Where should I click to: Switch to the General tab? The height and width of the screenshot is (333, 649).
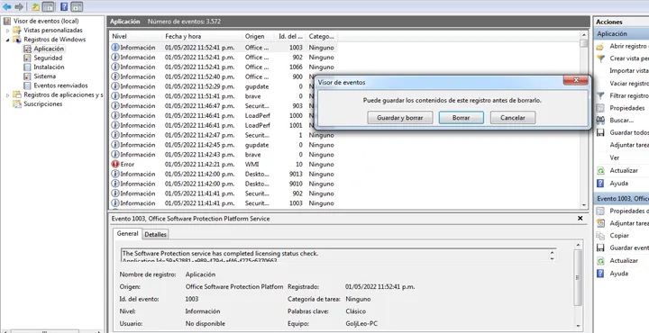click(x=127, y=233)
